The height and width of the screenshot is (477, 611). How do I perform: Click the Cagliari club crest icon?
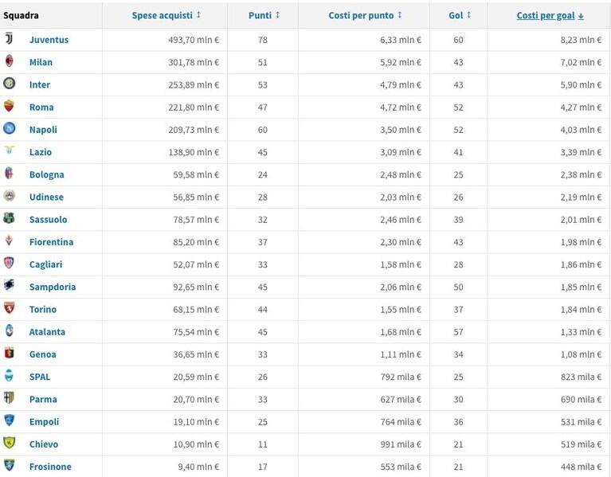click(9, 263)
